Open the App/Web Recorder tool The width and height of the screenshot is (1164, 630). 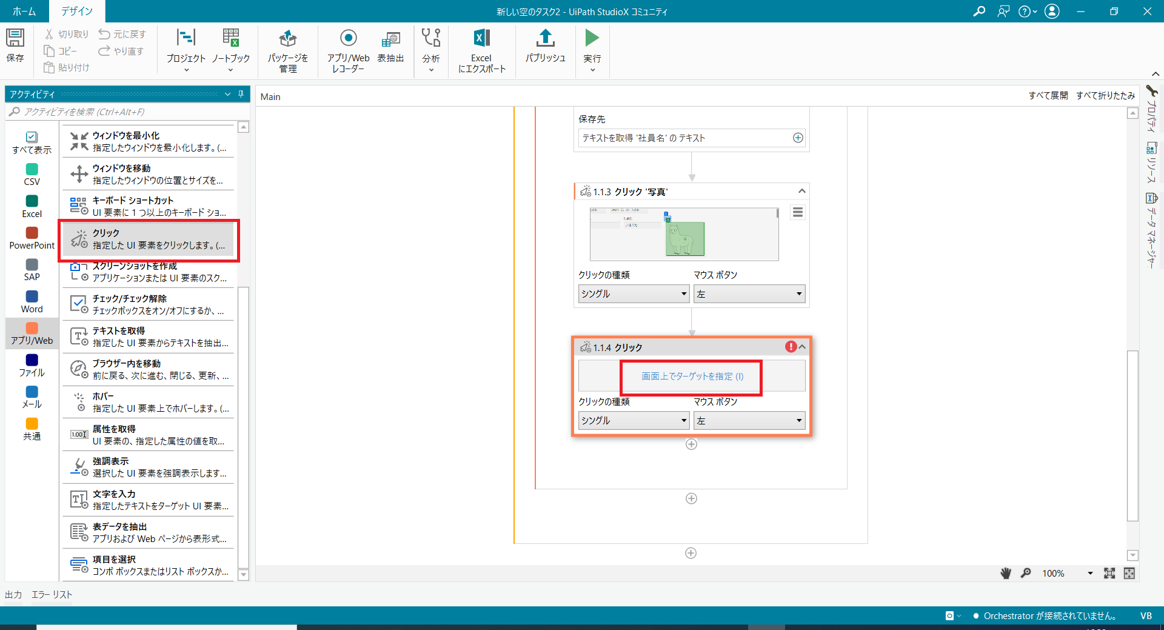[348, 39]
